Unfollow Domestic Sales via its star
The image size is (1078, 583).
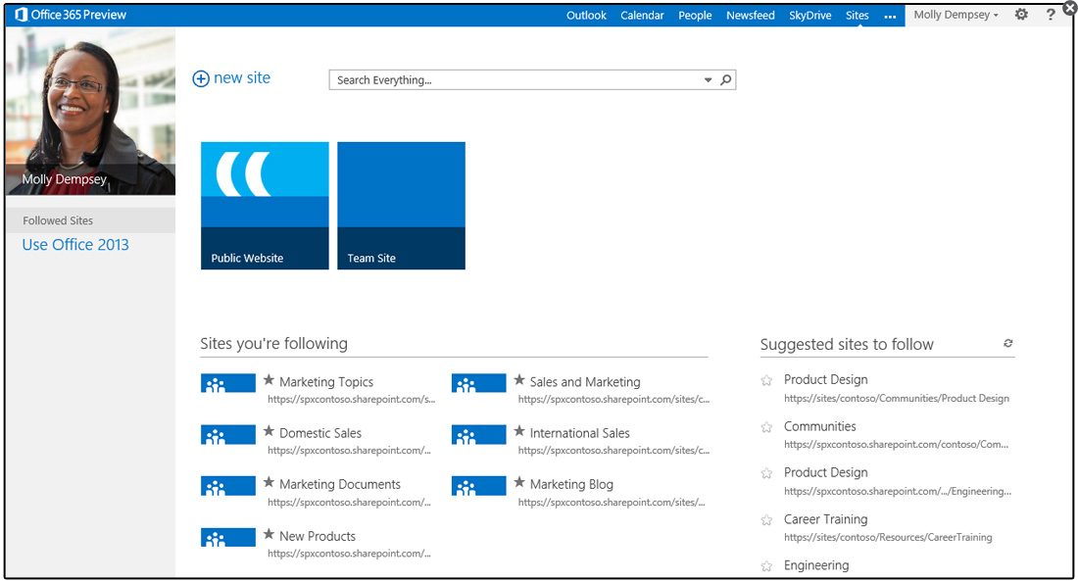pos(269,431)
